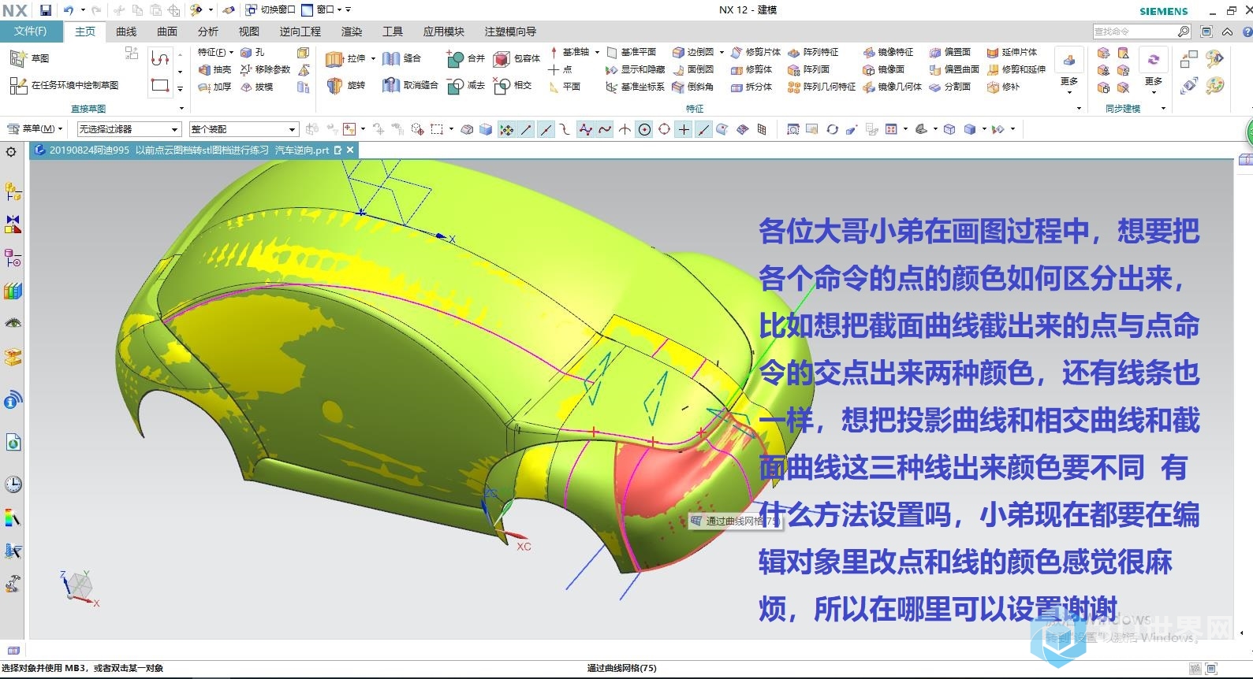Click the 合并 unite icon
Viewport: 1253px width, 679px height.
click(455, 59)
